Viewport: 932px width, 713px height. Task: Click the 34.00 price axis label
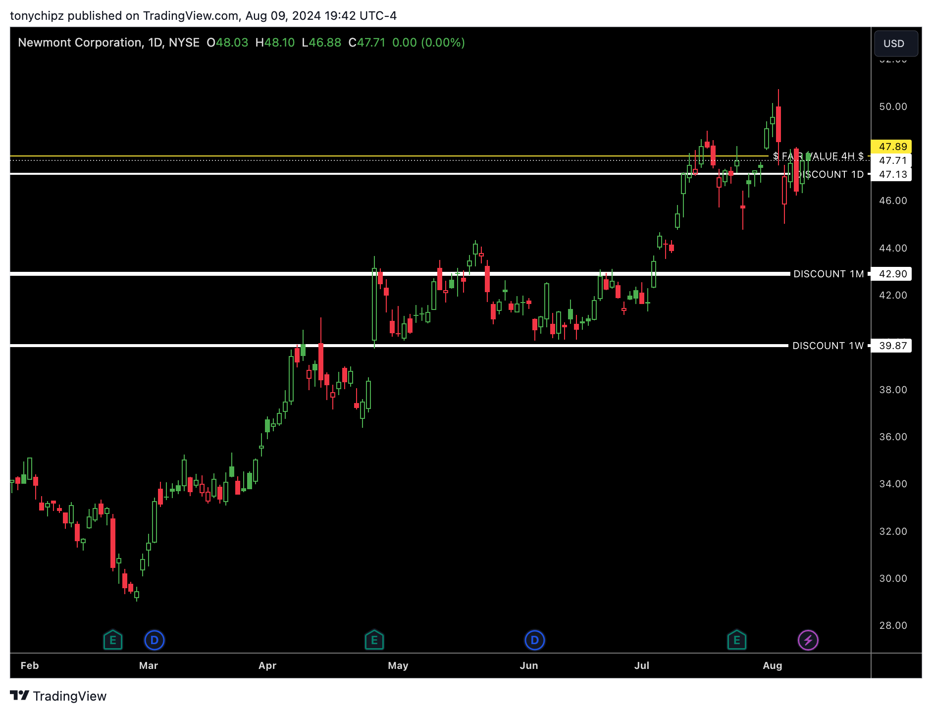(x=893, y=484)
